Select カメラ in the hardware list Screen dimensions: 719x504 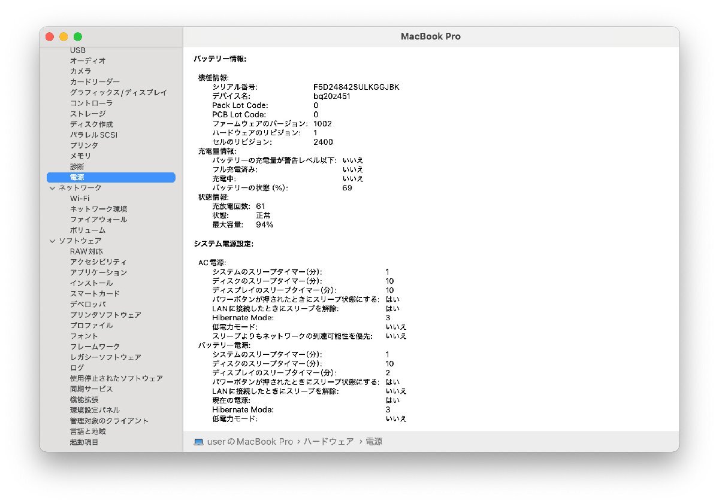(x=81, y=71)
